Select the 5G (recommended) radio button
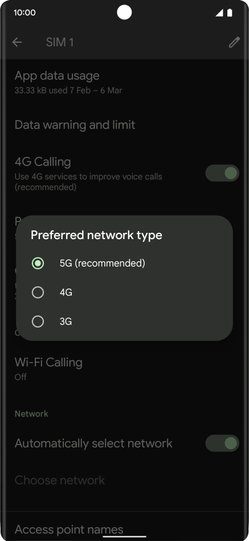Screen dimensions: 249x541 [38, 264]
